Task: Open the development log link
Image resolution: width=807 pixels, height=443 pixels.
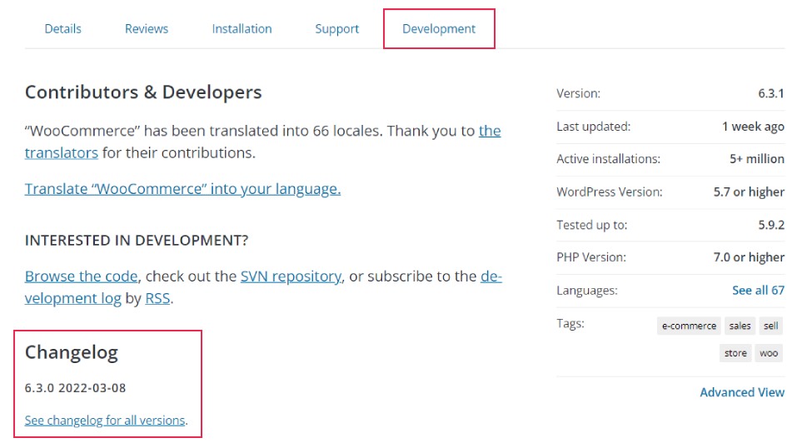Action: pyautogui.click(x=73, y=298)
